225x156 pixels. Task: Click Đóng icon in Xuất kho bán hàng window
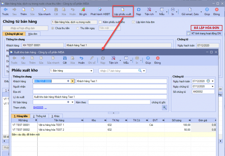(x=157, y=60)
